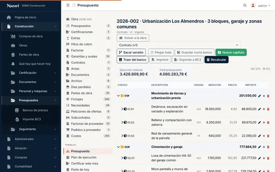The height and width of the screenshot is (172, 275).
Task: Edit row 01.01 with pencil icon
Action: [x=259, y=109]
